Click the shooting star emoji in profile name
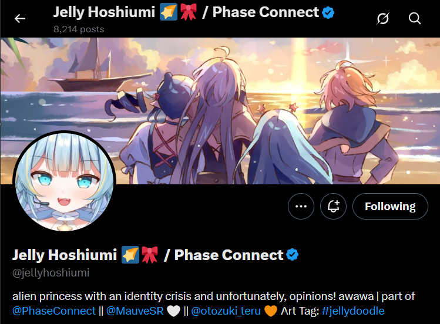Screen dimensions: 440x324 [x=130, y=255]
